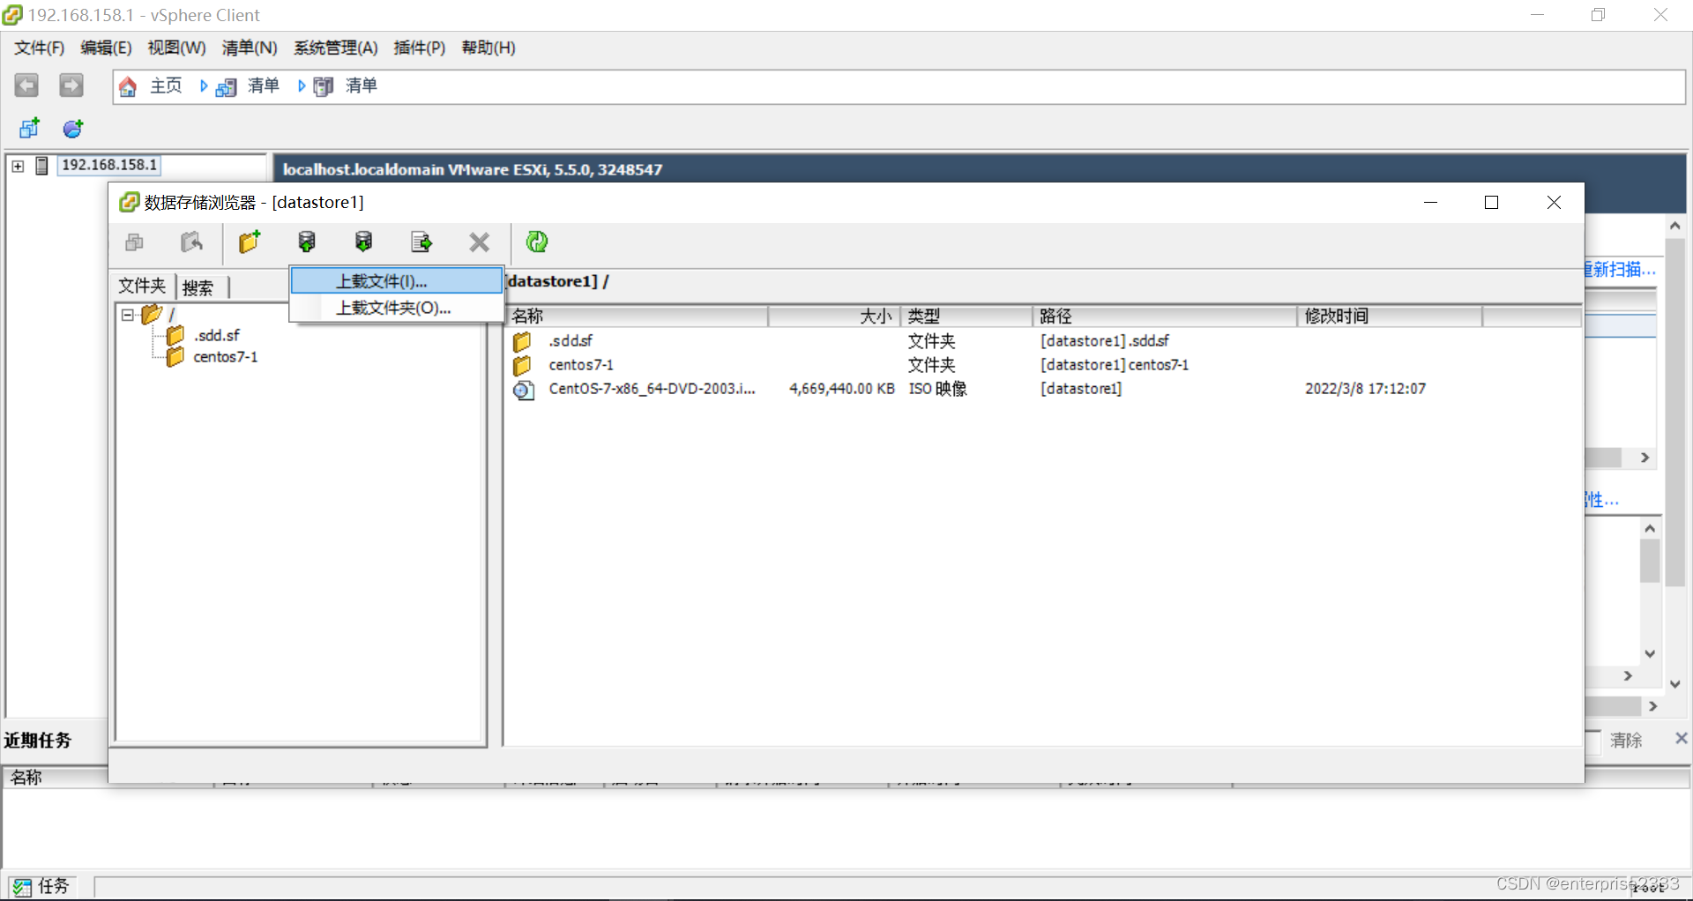Choose 上载文件夹(O)... menu entry
The height and width of the screenshot is (901, 1693).
(x=397, y=308)
